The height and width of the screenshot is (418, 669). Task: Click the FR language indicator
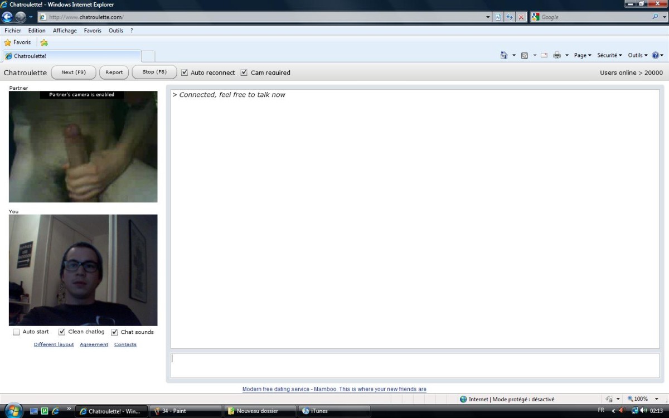(601, 410)
